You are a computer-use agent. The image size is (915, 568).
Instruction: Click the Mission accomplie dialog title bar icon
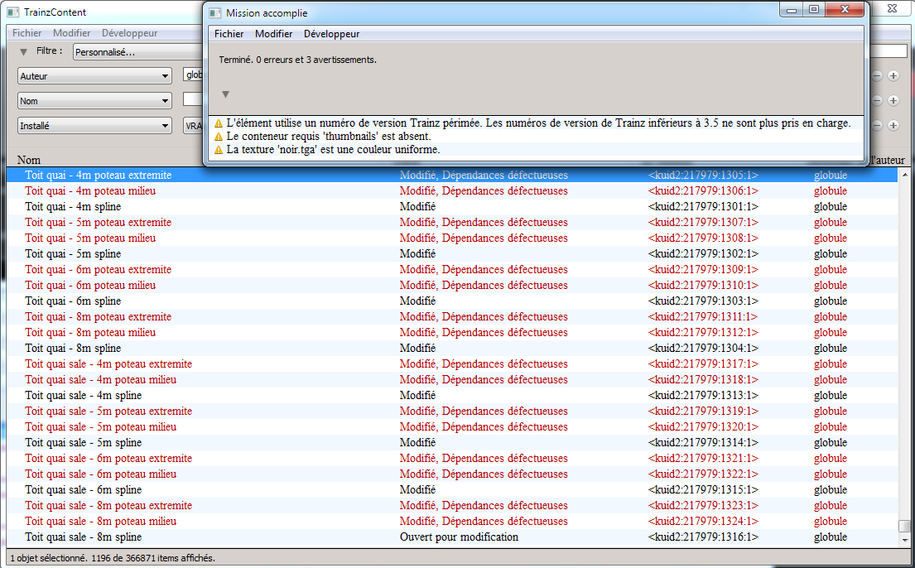[x=215, y=13]
